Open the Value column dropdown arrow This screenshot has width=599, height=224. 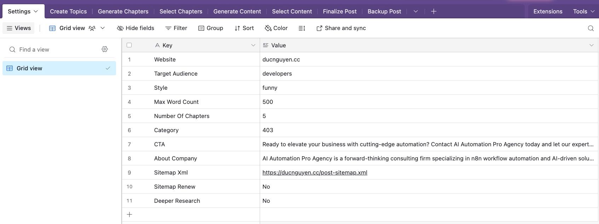tap(591, 45)
